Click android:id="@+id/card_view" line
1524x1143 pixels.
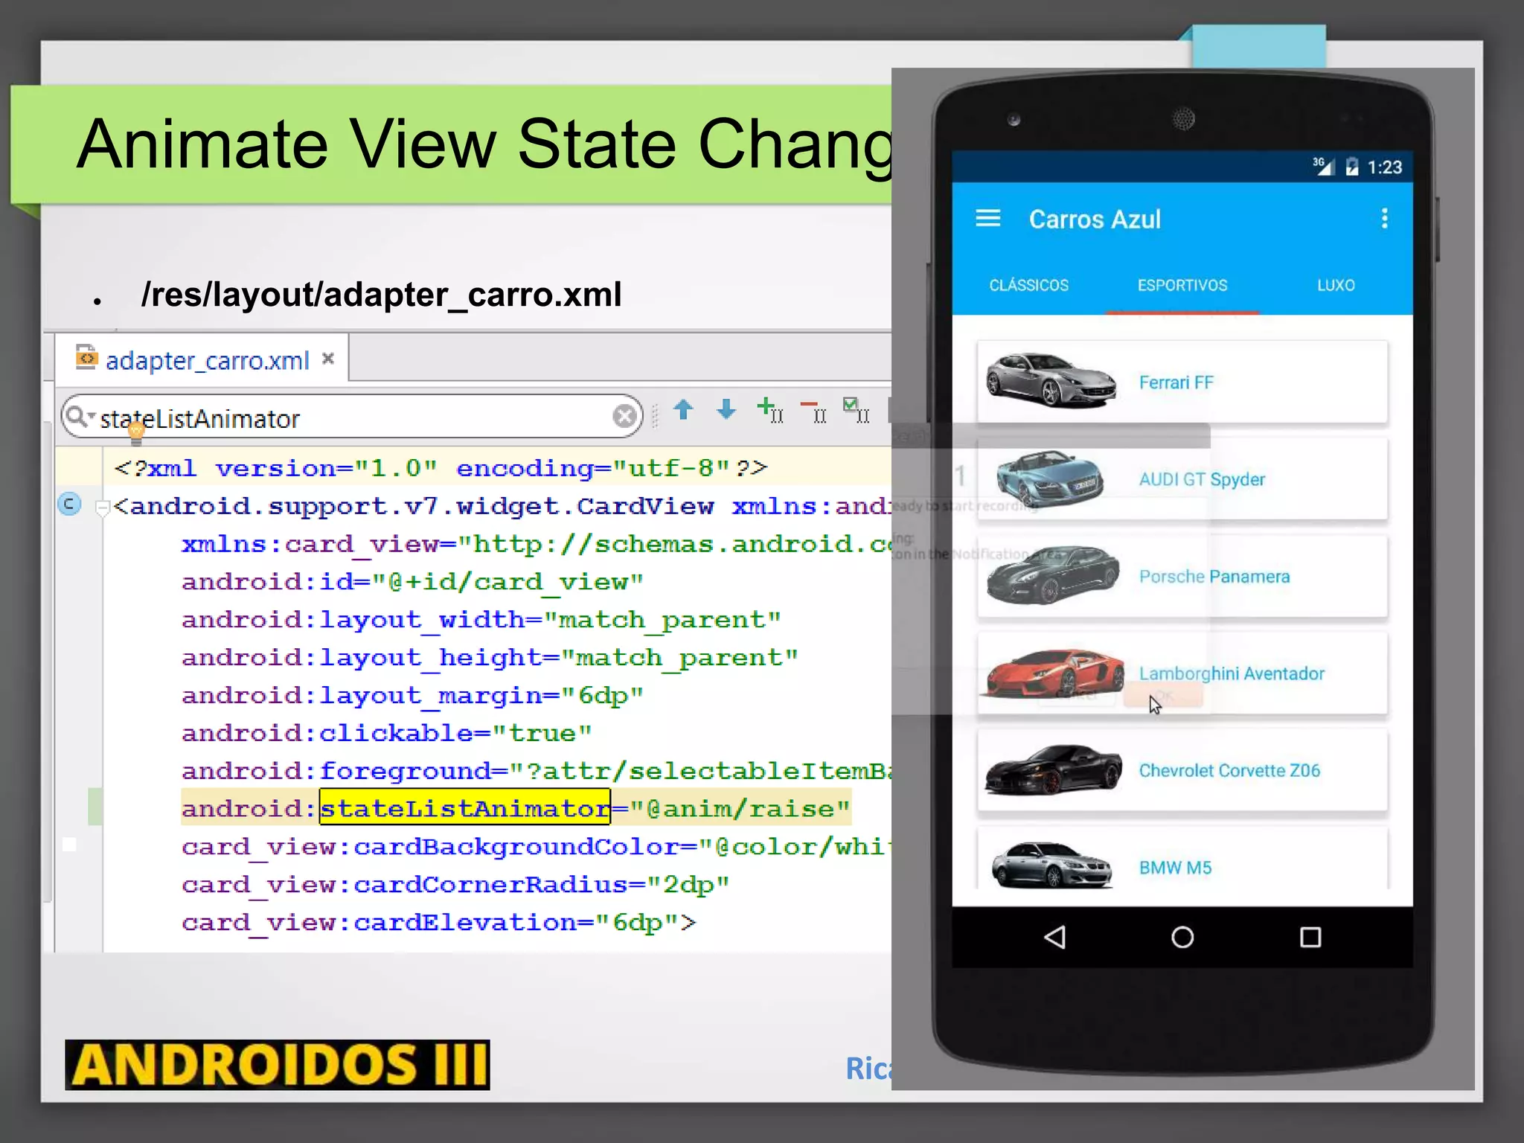413,581
